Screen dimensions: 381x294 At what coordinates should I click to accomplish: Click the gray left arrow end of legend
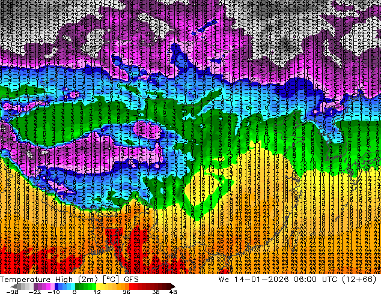pyautogui.click(x=13, y=286)
